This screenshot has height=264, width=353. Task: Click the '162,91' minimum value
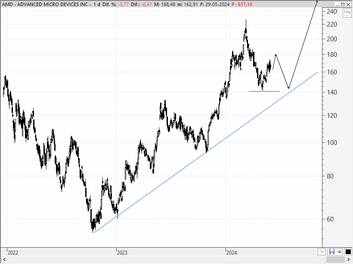190,4
